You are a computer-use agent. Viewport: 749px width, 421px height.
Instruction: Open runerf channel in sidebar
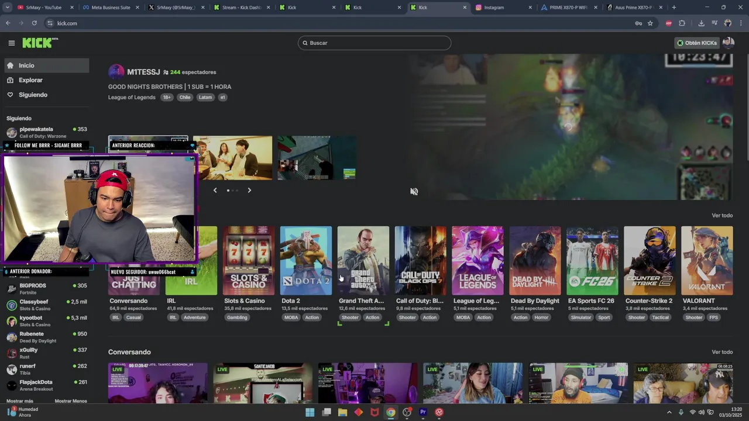(x=47, y=369)
